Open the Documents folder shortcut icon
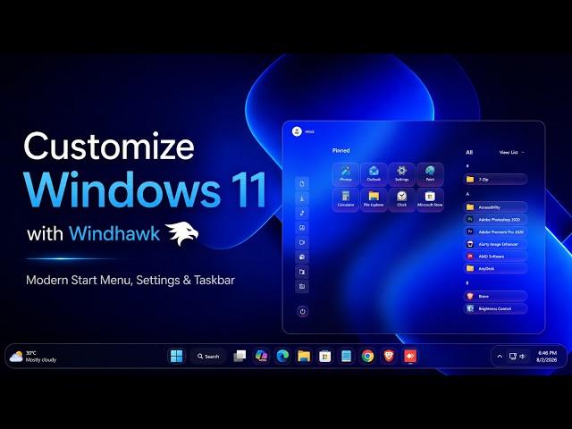This screenshot has height=429, width=572. coord(302,184)
